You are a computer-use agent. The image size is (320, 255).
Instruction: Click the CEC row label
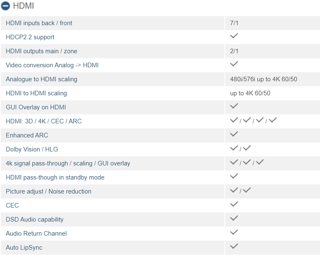12,205
